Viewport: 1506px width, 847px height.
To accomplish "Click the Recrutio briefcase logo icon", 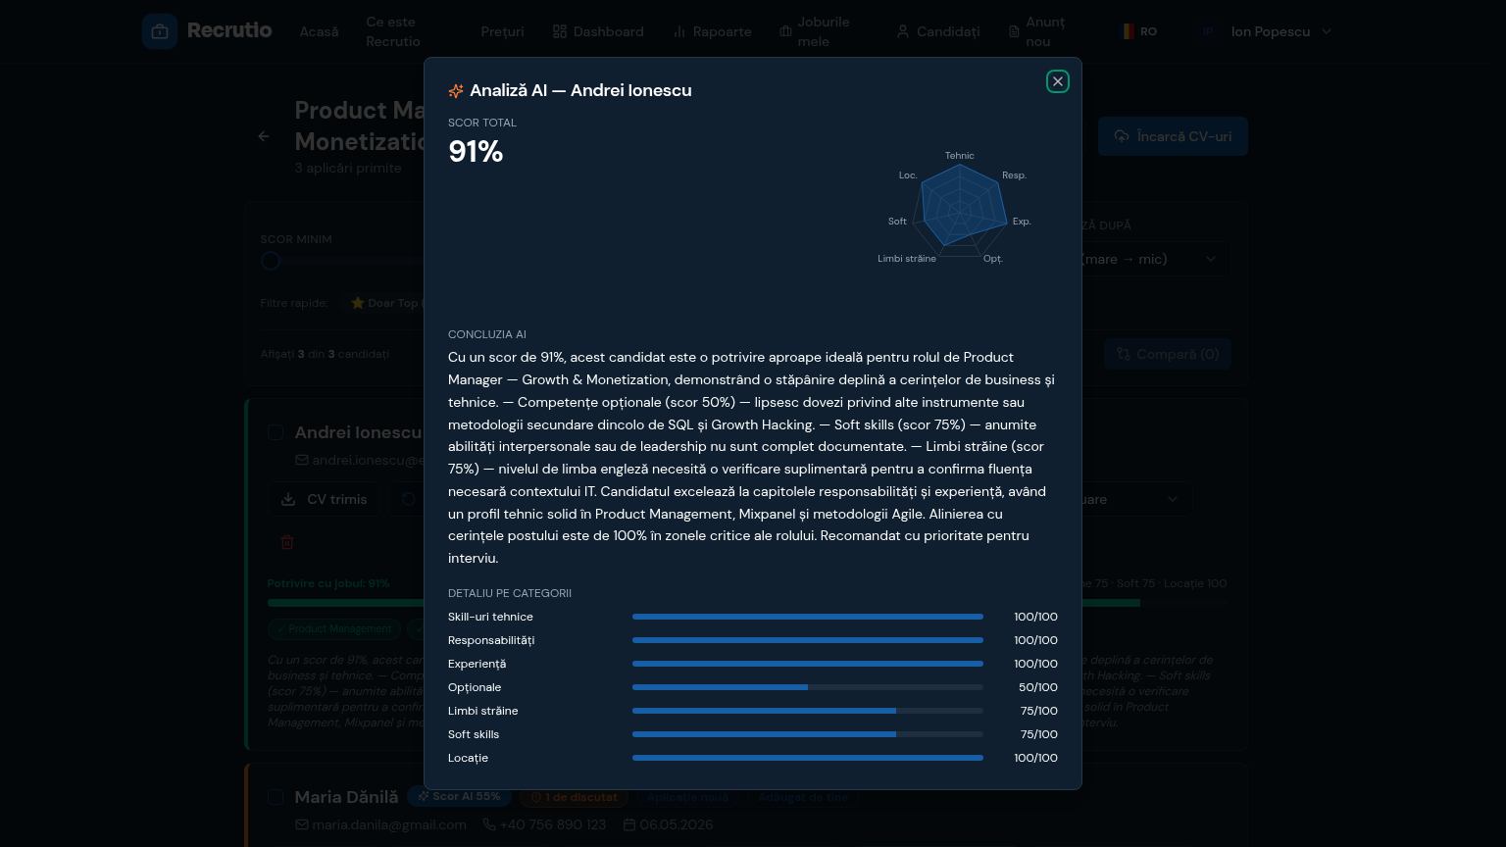I will pyautogui.click(x=160, y=31).
